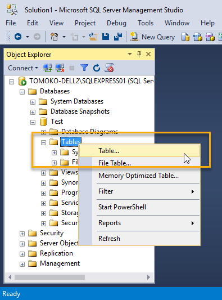This screenshot has width=222, height=300.
Task: Click the DMX Query icon
Action: (210, 37)
